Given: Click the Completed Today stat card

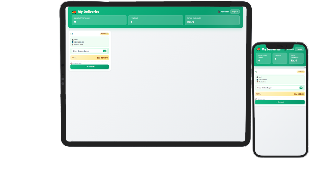Looking at the screenshot, I should [99, 20].
